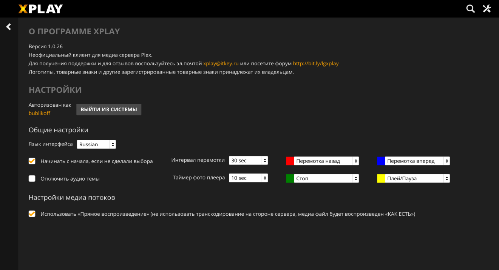The image size is (499, 270).
Task: Click the xplay@itkey.ru email link
Action: coord(221,63)
